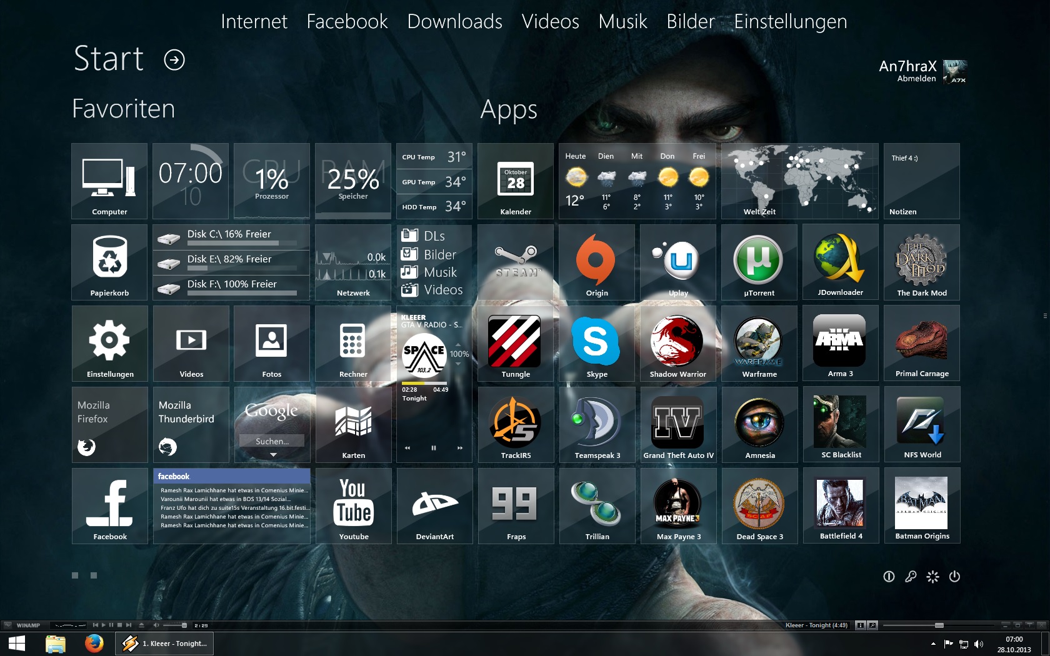The height and width of the screenshot is (656, 1050).
Task: Start the Shadow Warrior game
Action: coord(678,344)
